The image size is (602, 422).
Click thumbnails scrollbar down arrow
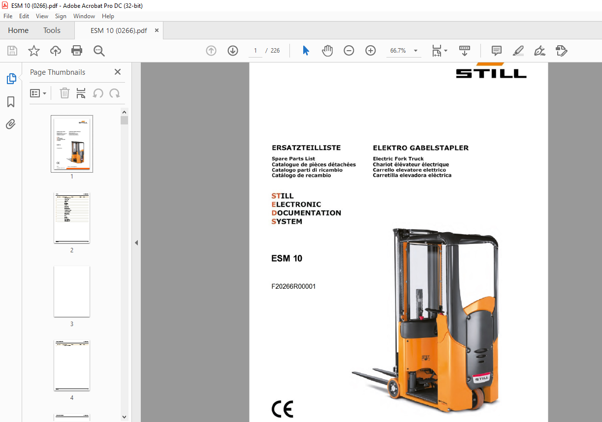click(124, 417)
